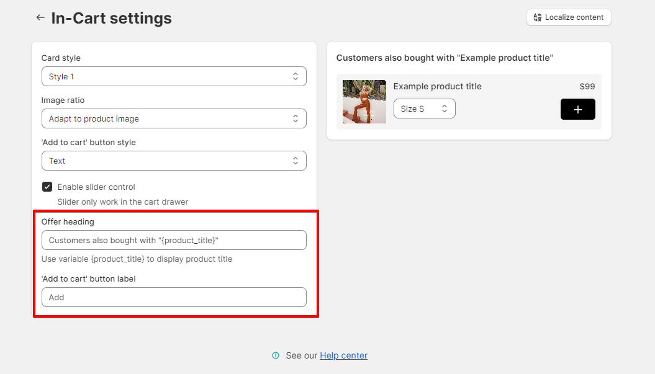Click the 'Use variable {product_title}' hint text

pos(137,259)
